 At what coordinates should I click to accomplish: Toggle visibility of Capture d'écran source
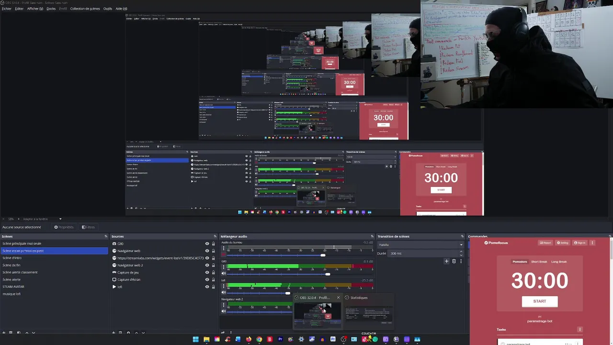pos(207,279)
